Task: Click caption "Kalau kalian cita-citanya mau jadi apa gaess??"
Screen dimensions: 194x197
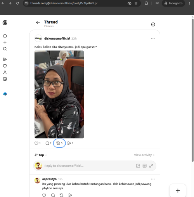Action: [x=66, y=47]
